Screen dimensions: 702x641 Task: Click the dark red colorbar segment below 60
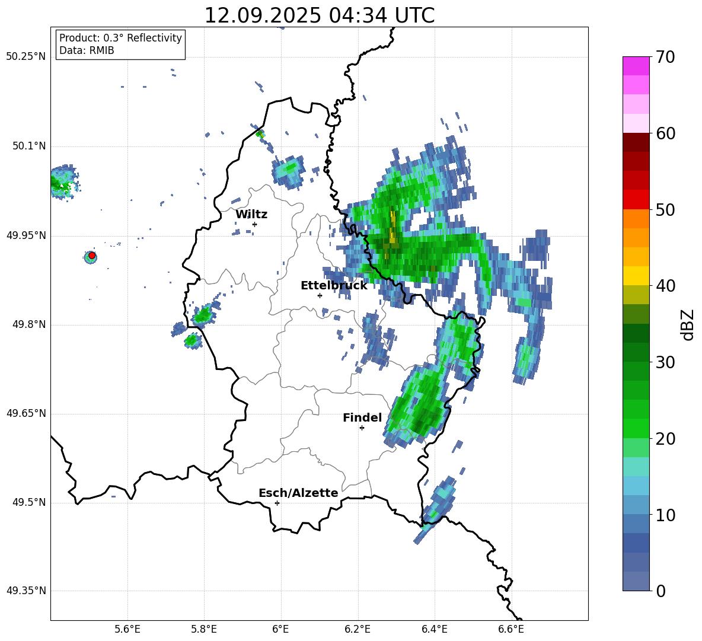636,142
